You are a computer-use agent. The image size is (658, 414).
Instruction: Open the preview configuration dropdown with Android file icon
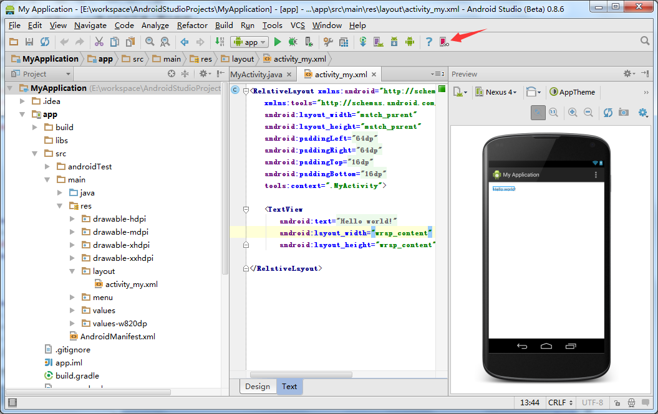460,92
